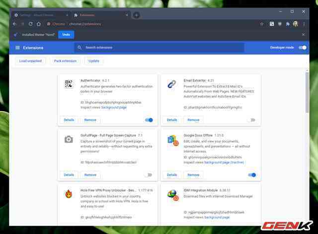Click the Extensions page title text

pos(33,48)
